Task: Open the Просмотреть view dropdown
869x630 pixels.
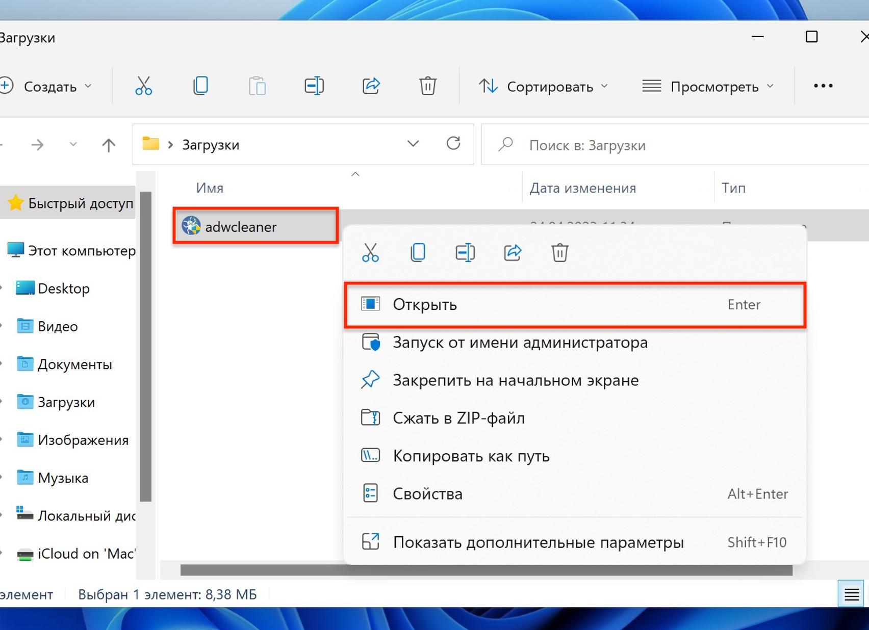Action: point(708,86)
